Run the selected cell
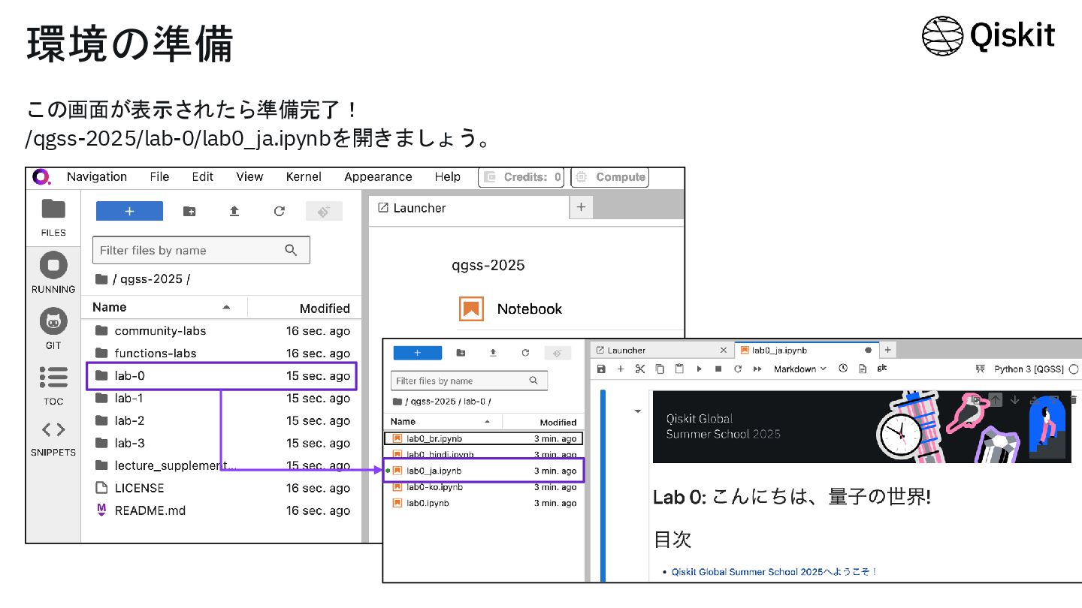 [699, 369]
